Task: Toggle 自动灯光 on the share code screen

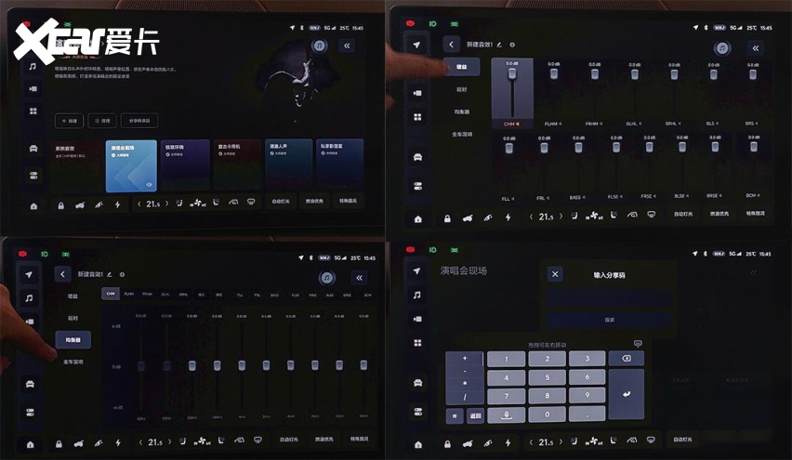Action: [680, 440]
